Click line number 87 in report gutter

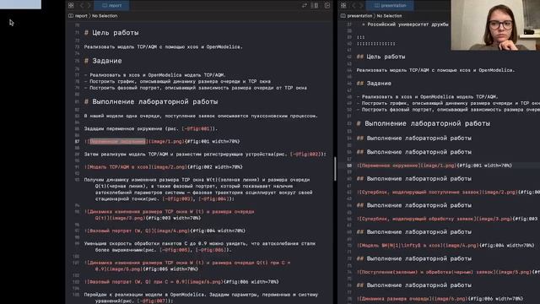click(x=77, y=141)
